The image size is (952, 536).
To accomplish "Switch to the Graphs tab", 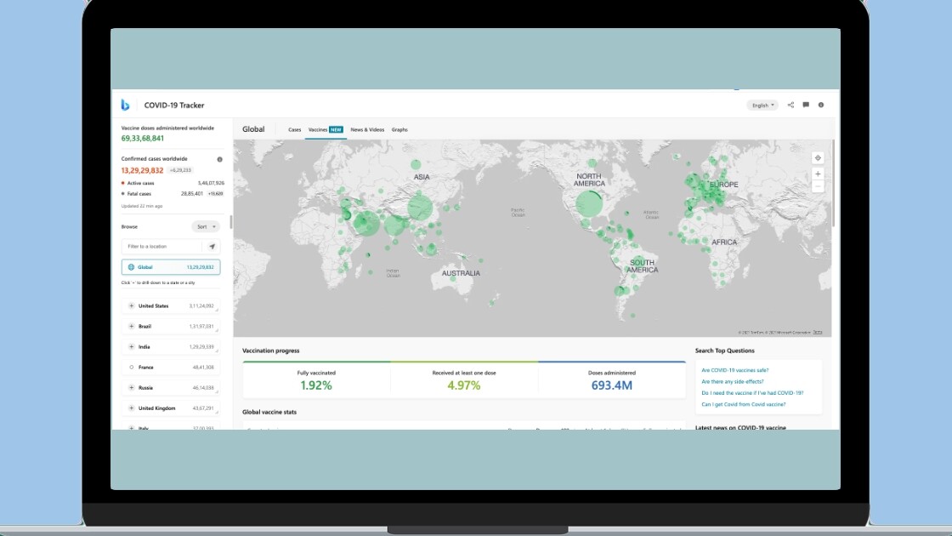I will click(399, 130).
